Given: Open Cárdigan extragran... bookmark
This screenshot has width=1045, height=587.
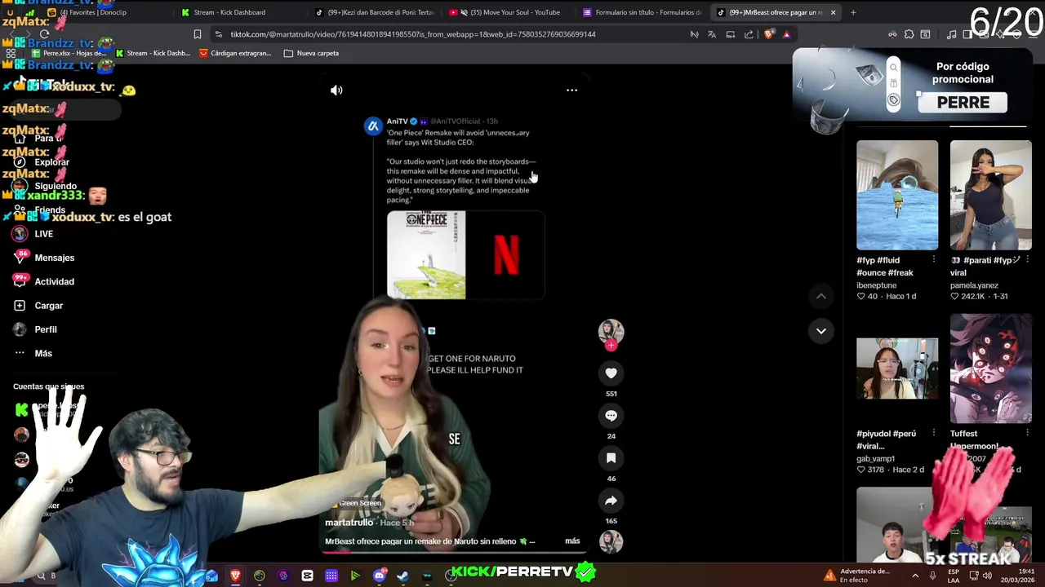Looking at the screenshot, I should point(235,53).
